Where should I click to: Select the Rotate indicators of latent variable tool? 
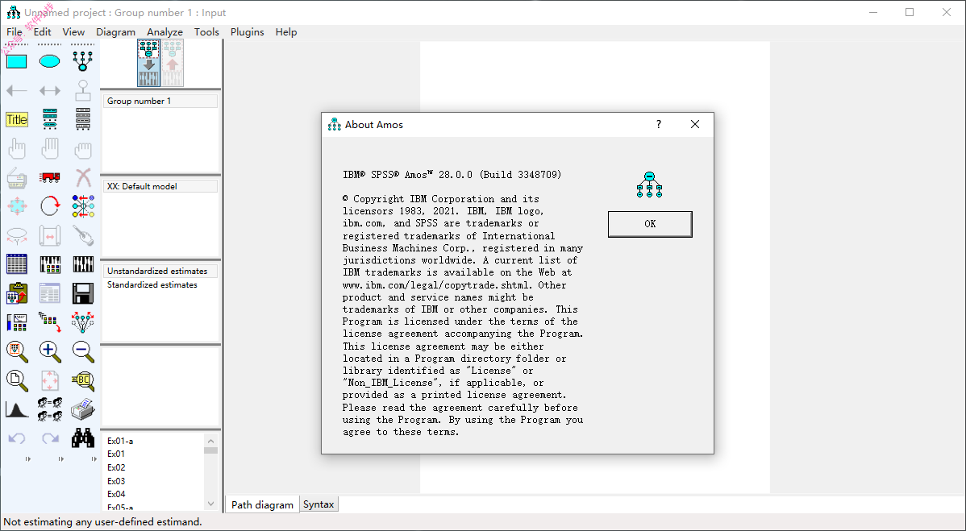point(50,206)
